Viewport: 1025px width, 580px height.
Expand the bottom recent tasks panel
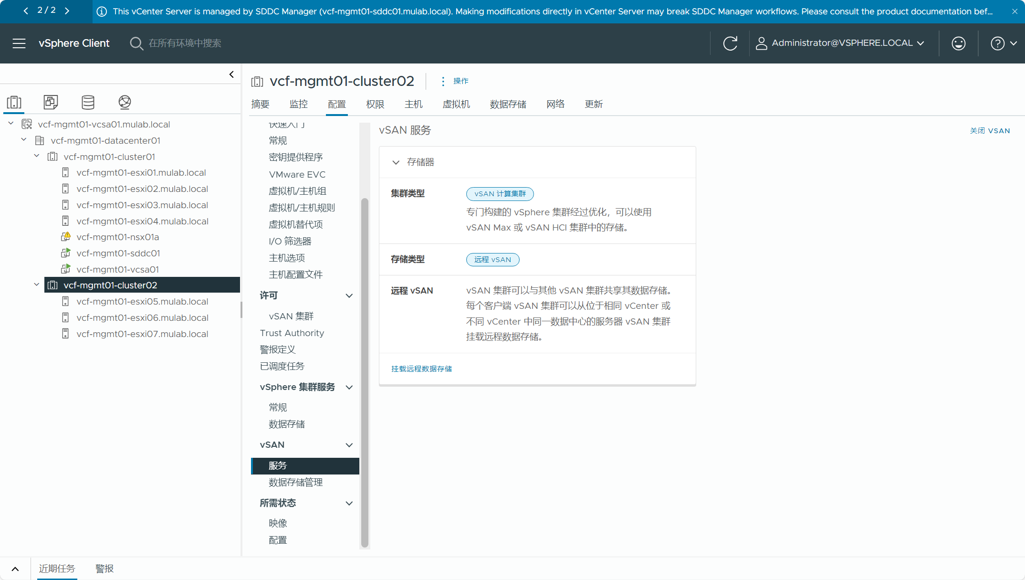[15, 569]
